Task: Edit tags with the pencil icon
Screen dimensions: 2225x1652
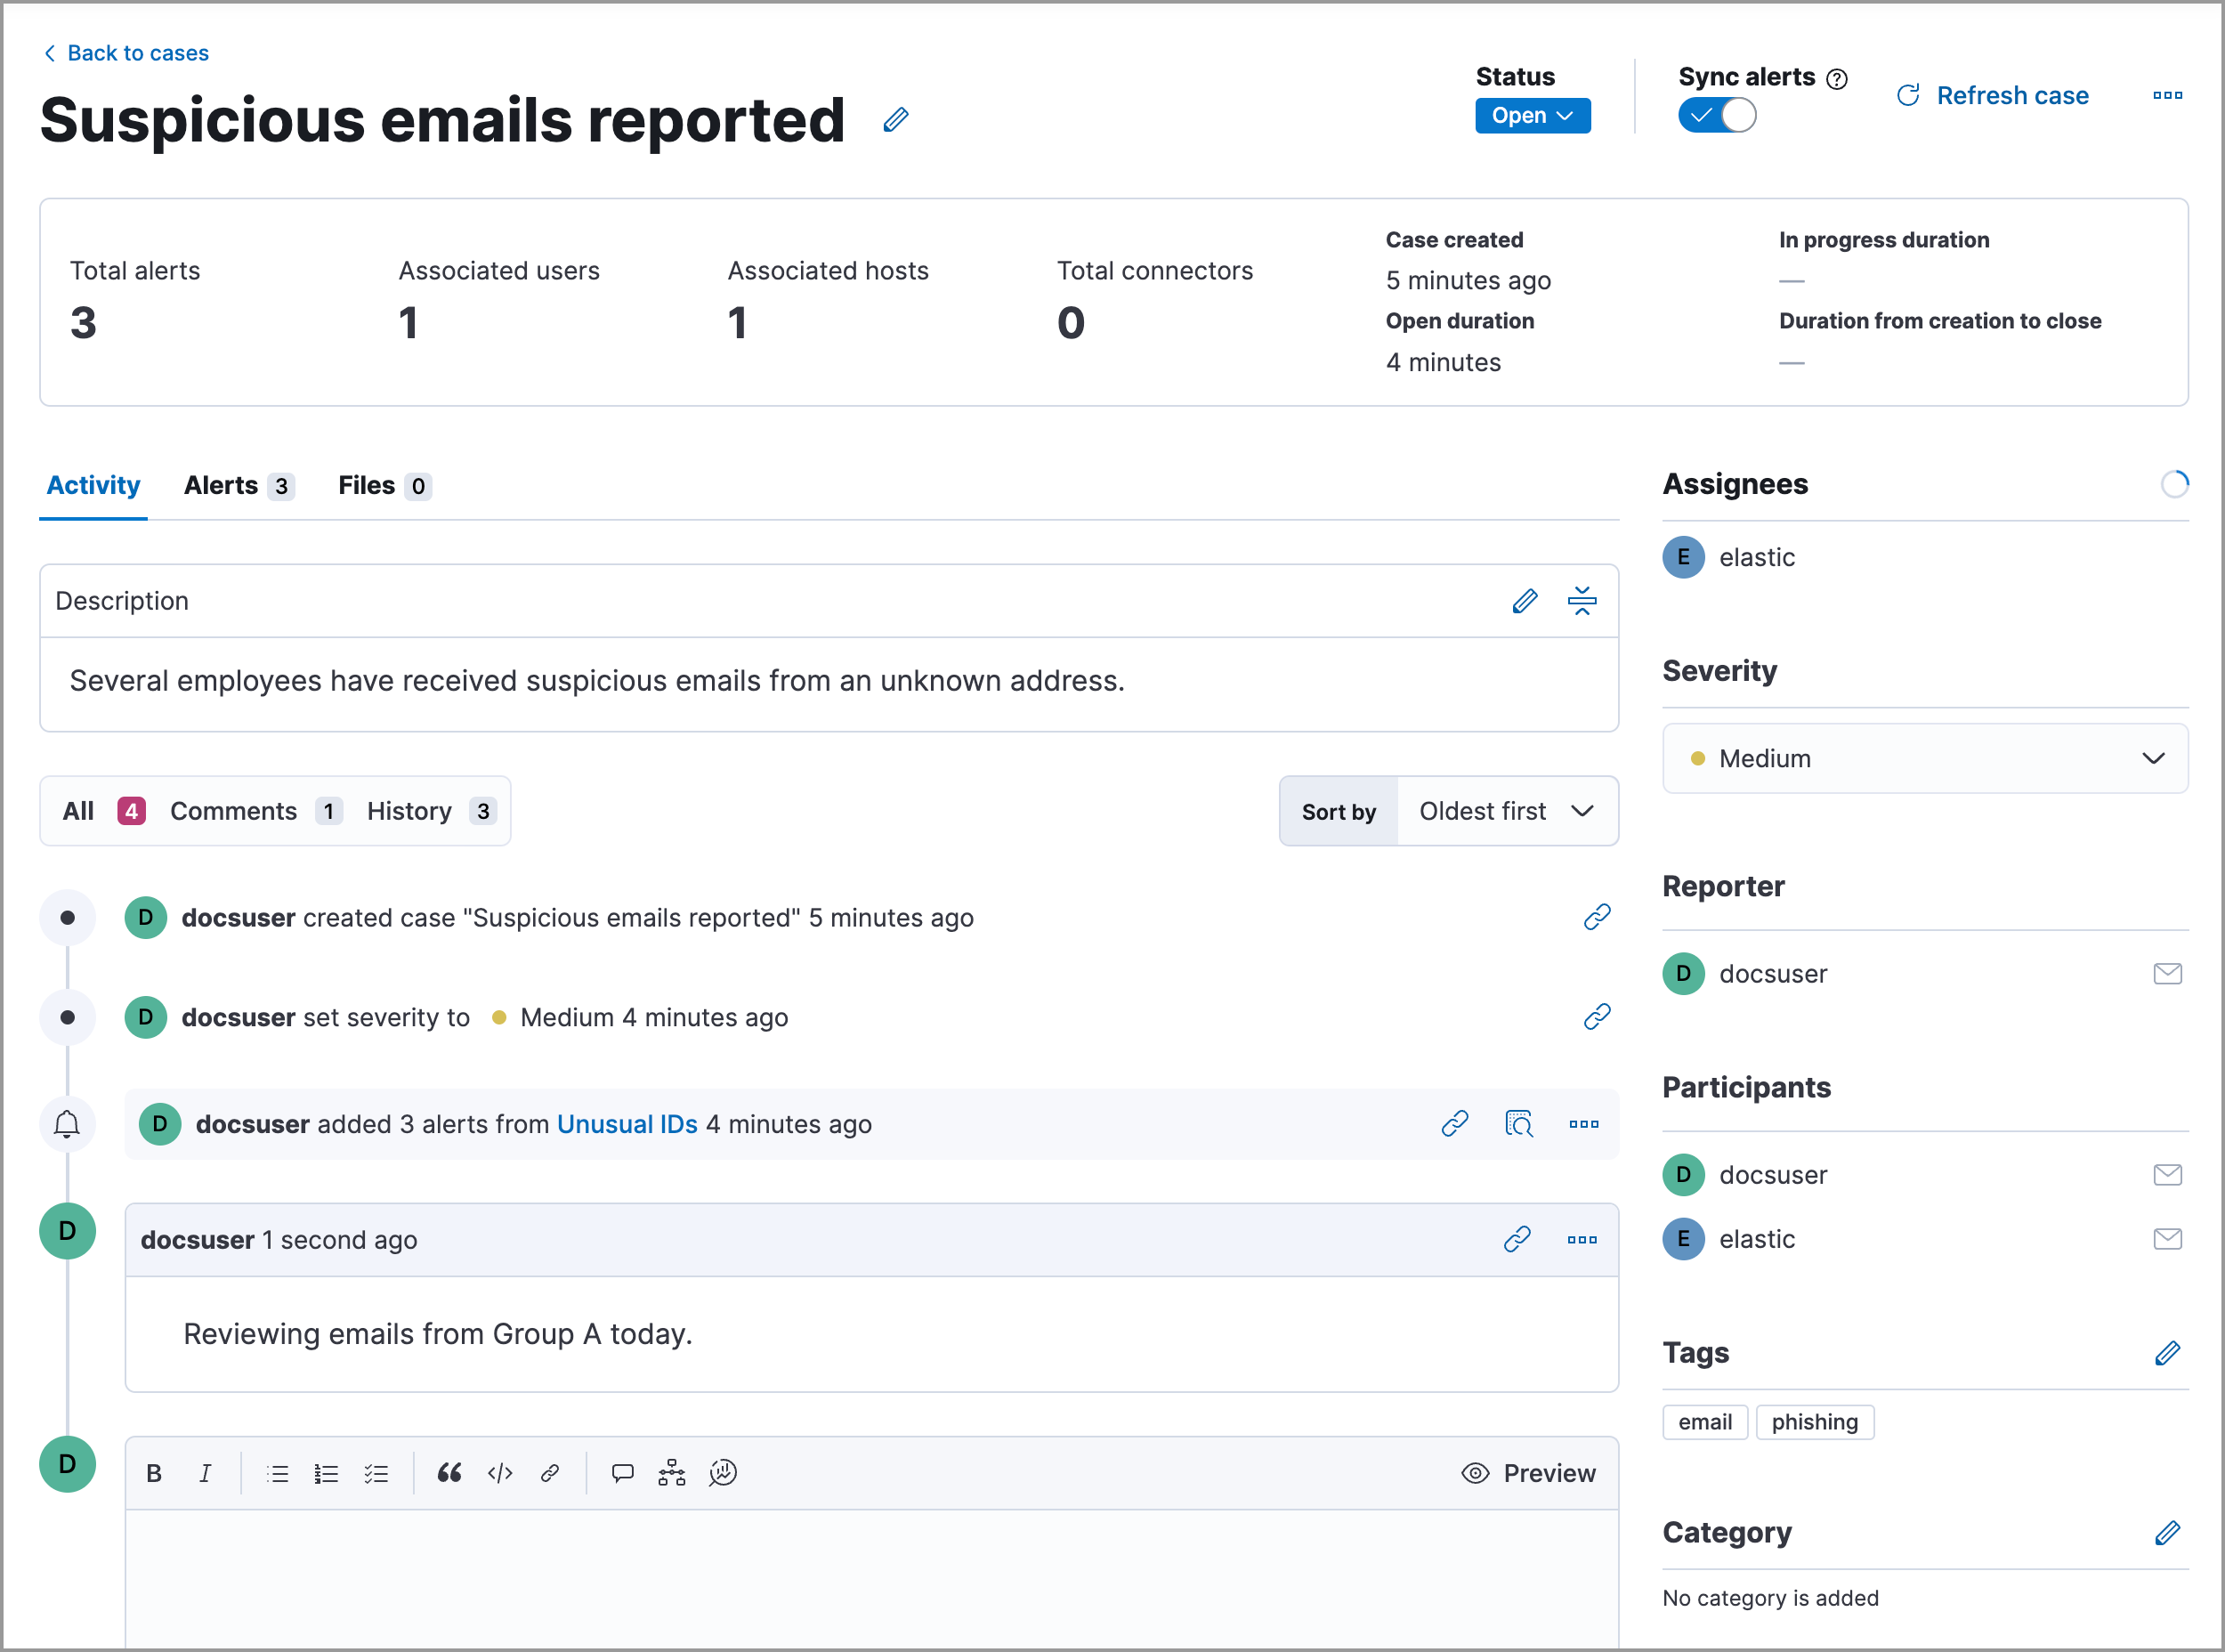Action: point(2166,1353)
